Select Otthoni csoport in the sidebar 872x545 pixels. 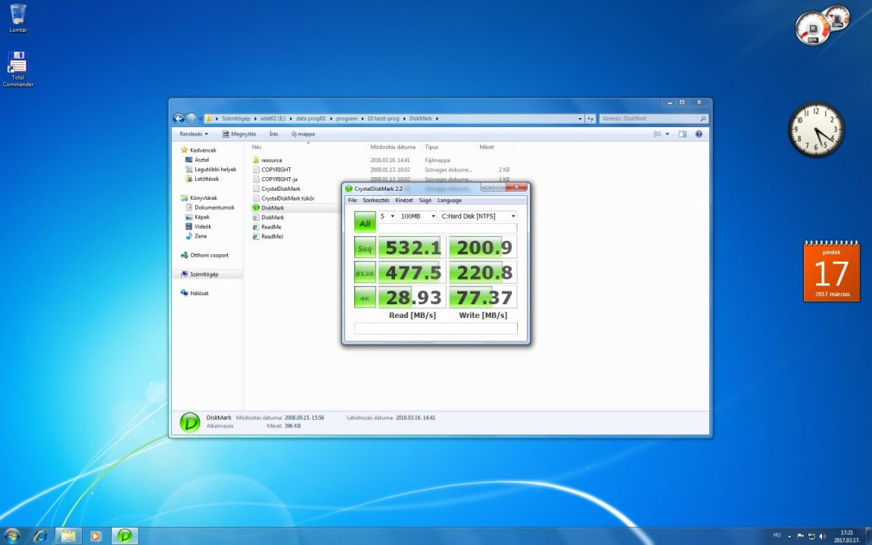[209, 255]
